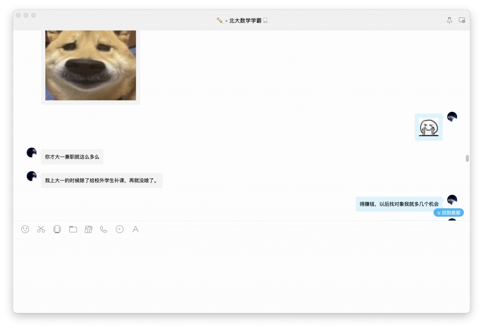
Task: Send a window shake nudge
Action: [57, 229]
